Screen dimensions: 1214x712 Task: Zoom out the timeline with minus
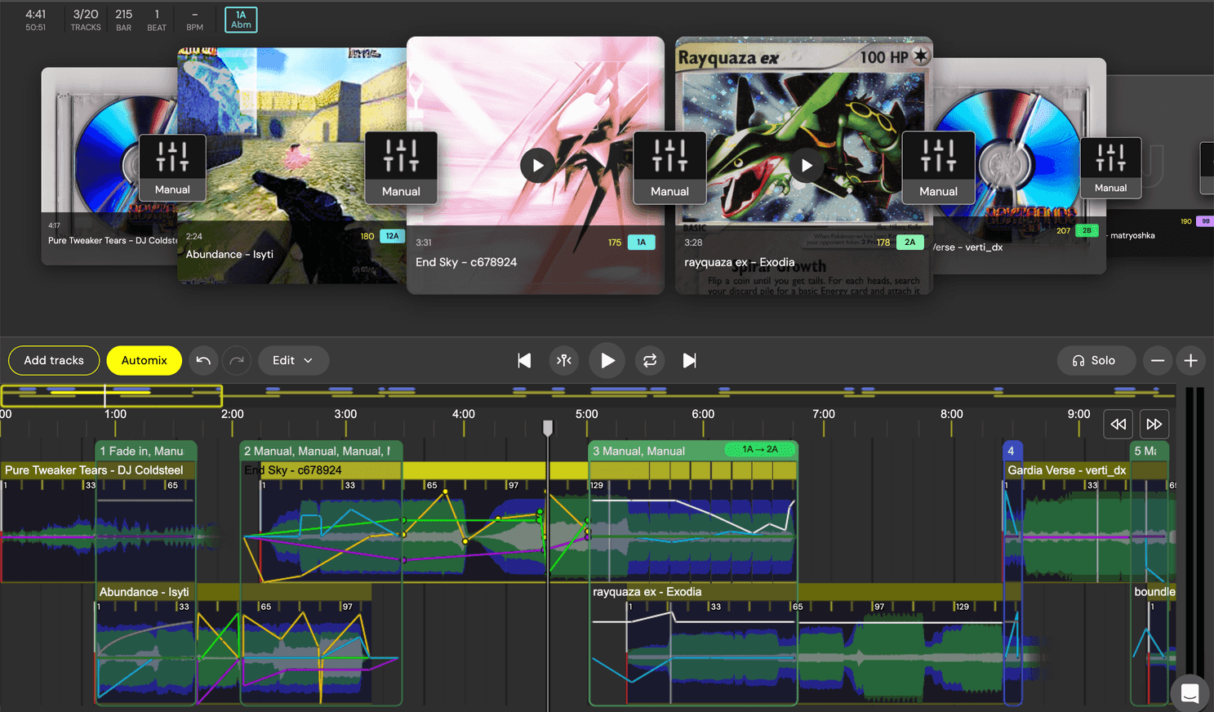1158,360
